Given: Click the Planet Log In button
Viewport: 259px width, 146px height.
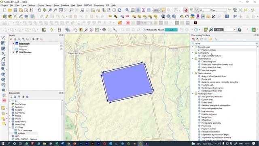Looking at the screenshot, I should click(171, 30).
